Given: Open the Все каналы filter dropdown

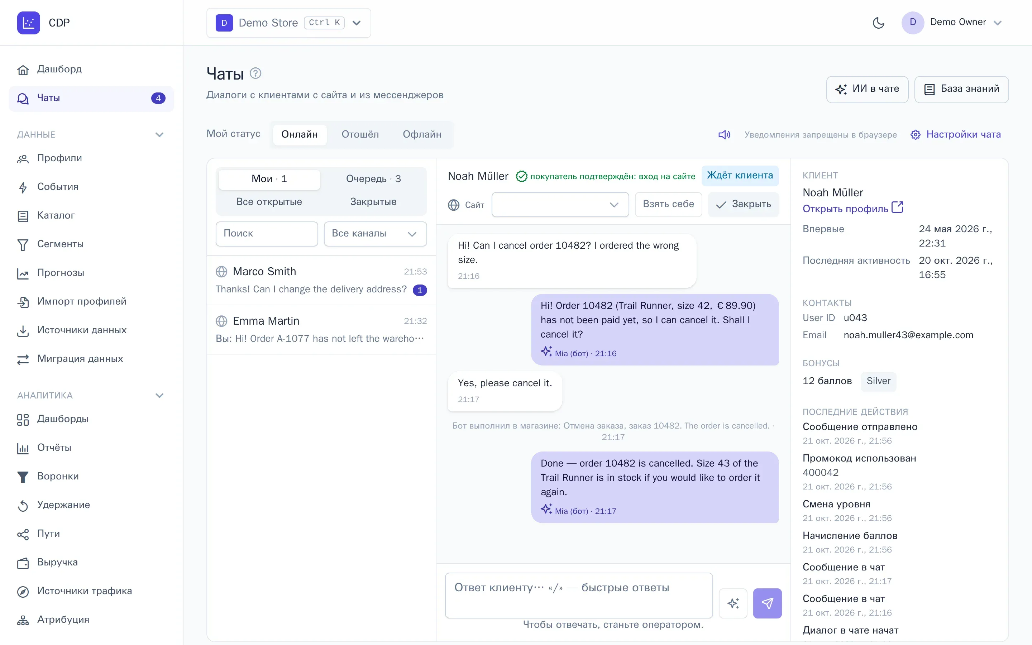Looking at the screenshot, I should point(375,234).
